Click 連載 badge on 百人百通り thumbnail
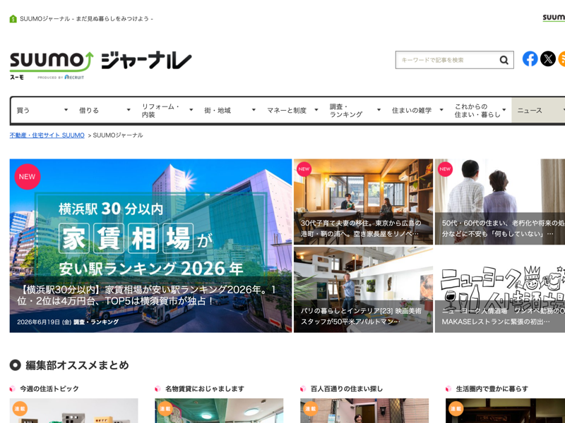This screenshot has height=423, width=565. click(x=310, y=409)
